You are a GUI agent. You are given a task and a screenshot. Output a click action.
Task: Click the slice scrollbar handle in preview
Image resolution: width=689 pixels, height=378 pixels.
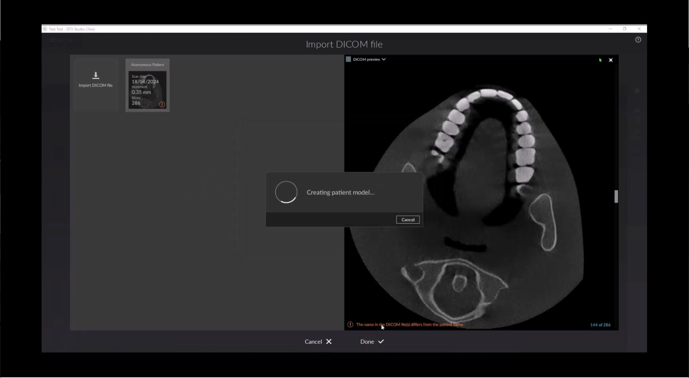point(616,196)
